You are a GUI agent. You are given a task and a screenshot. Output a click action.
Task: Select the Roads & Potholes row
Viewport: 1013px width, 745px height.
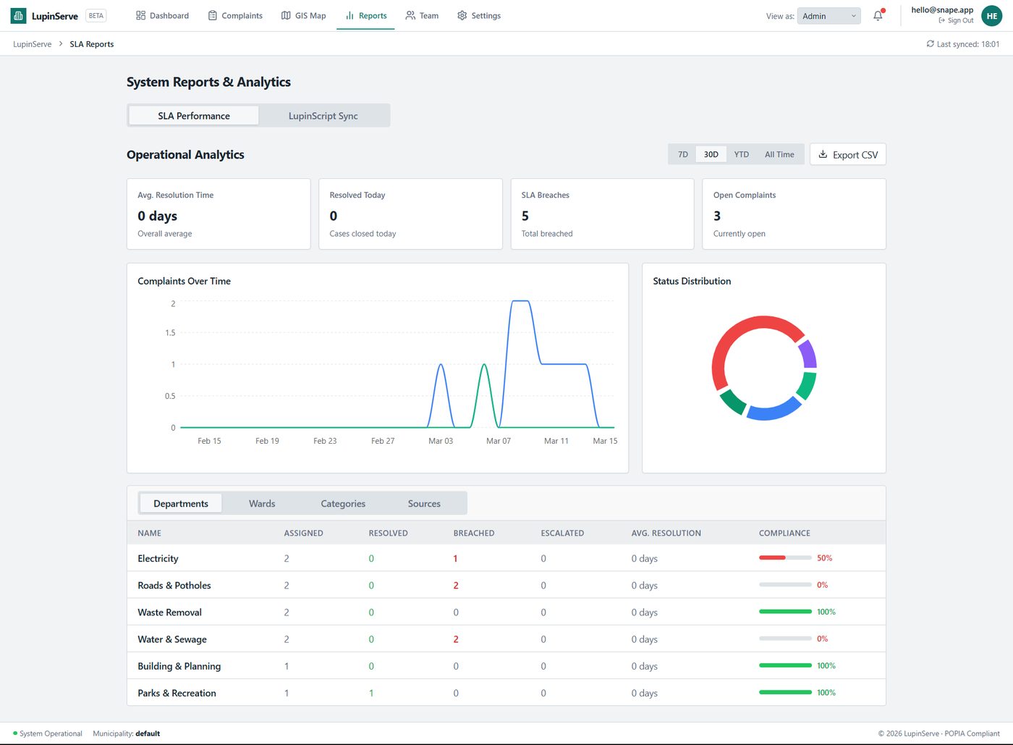pyautogui.click(x=506, y=585)
